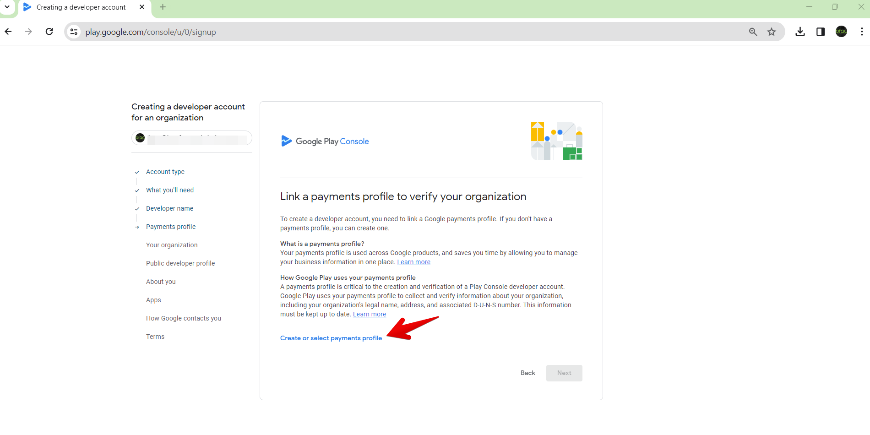Toggle the browser side panel icon

point(821,32)
